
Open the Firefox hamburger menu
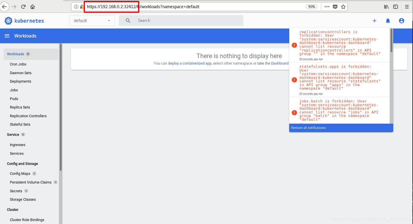[407, 7]
